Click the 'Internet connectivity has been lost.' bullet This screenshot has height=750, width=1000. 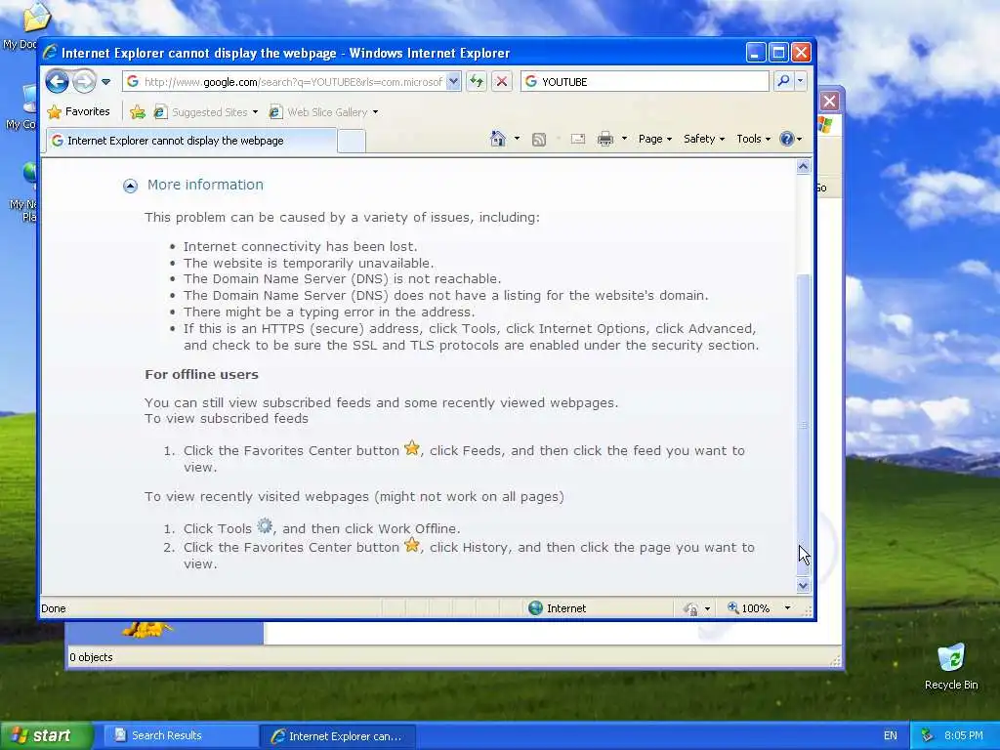tap(300, 246)
